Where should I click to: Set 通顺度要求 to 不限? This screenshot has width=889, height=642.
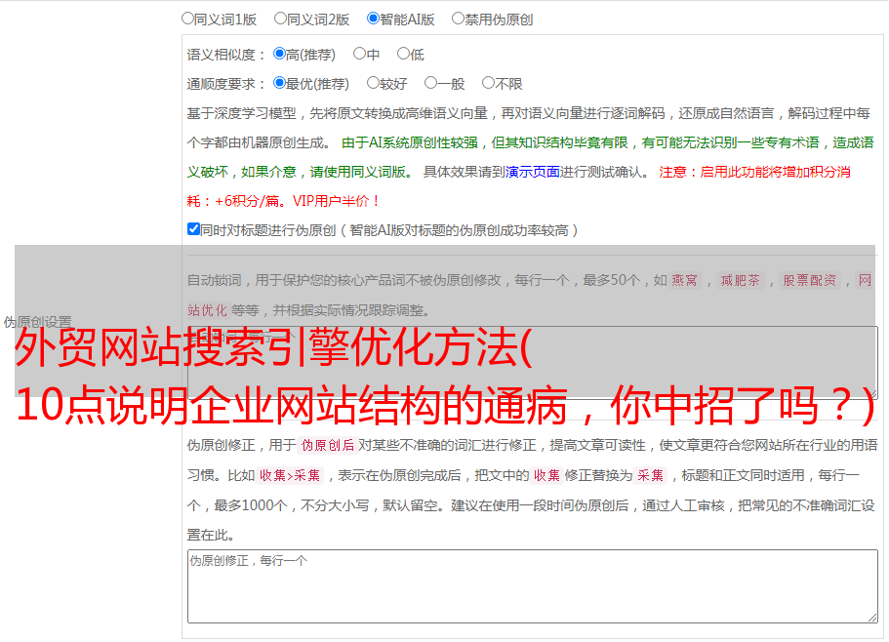(488, 83)
